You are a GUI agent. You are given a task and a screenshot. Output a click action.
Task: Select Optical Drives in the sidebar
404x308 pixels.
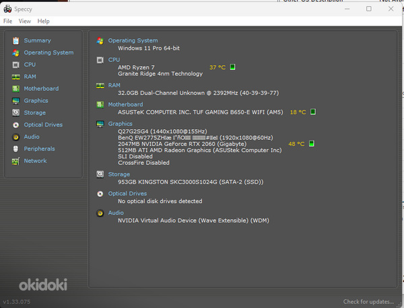point(43,125)
